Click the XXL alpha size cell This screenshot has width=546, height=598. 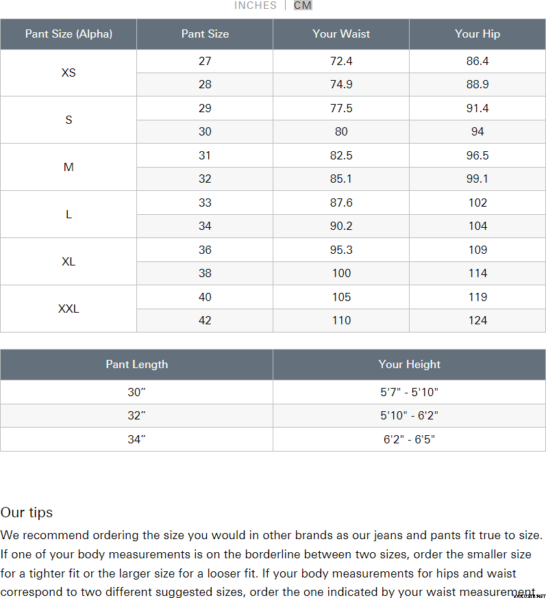click(69, 309)
